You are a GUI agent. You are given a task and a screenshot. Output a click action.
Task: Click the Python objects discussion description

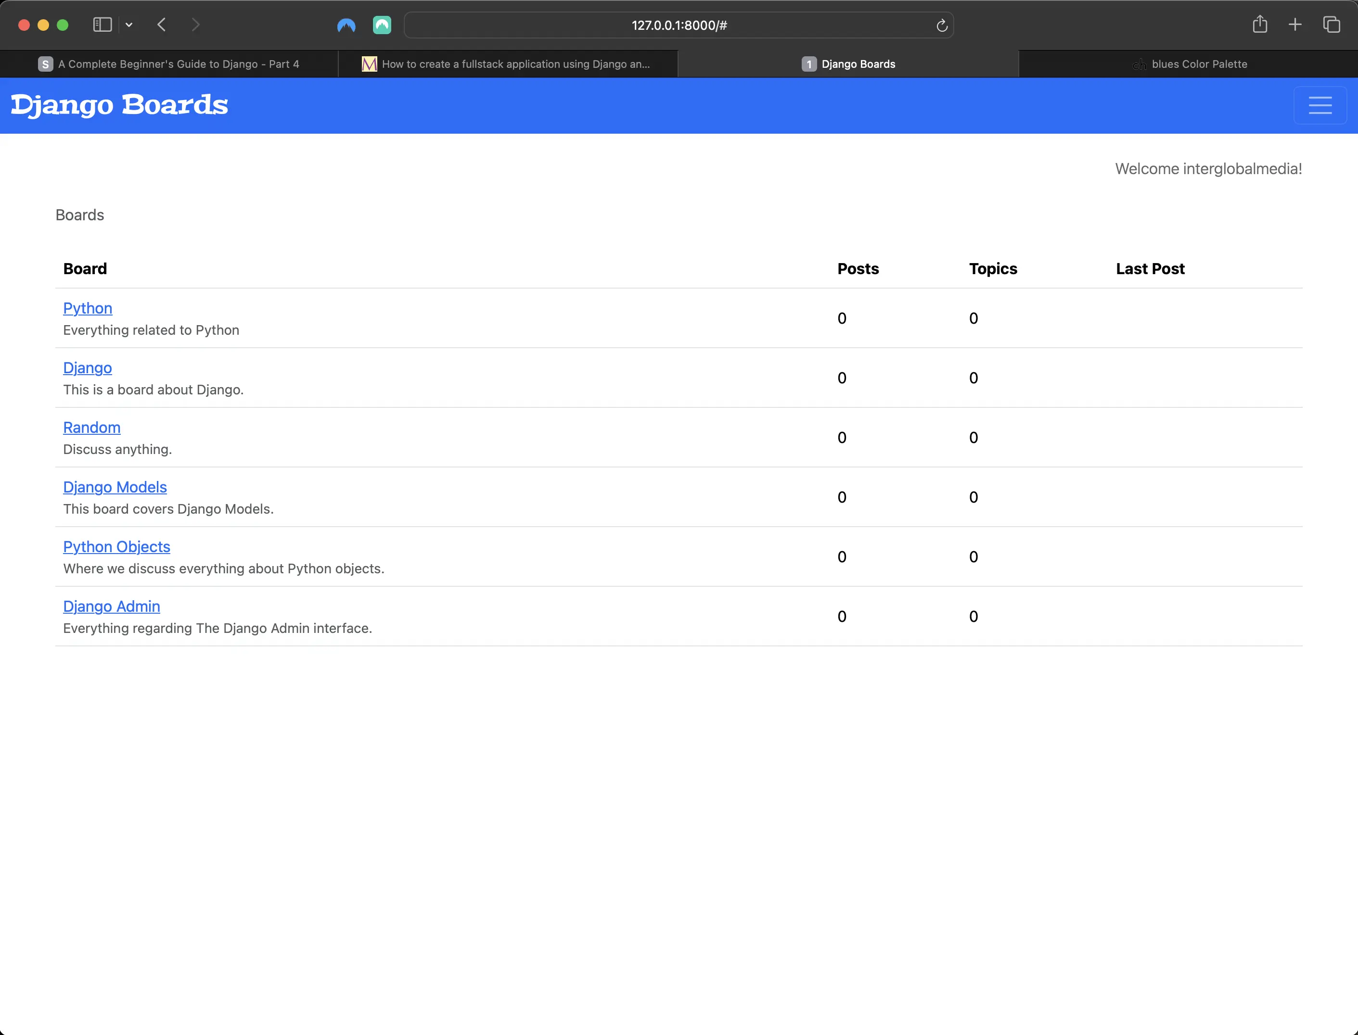pos(224,568)
